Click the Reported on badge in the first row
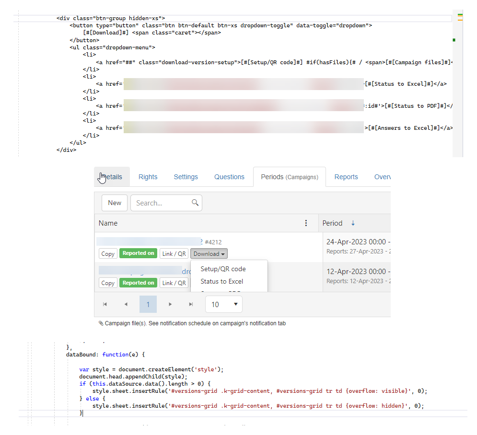Viewport: 477px width, 435px height. coord(138,253)
